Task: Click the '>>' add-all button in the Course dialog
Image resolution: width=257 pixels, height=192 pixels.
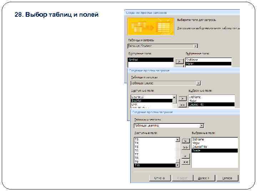Action: click(182, 105)
